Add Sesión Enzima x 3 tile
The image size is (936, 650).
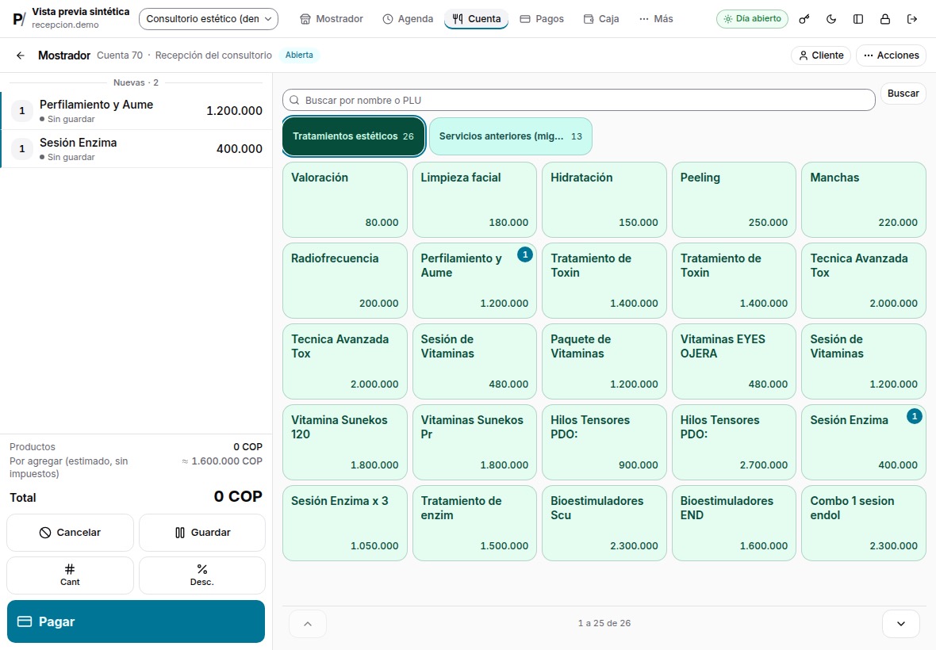[345, 523]
